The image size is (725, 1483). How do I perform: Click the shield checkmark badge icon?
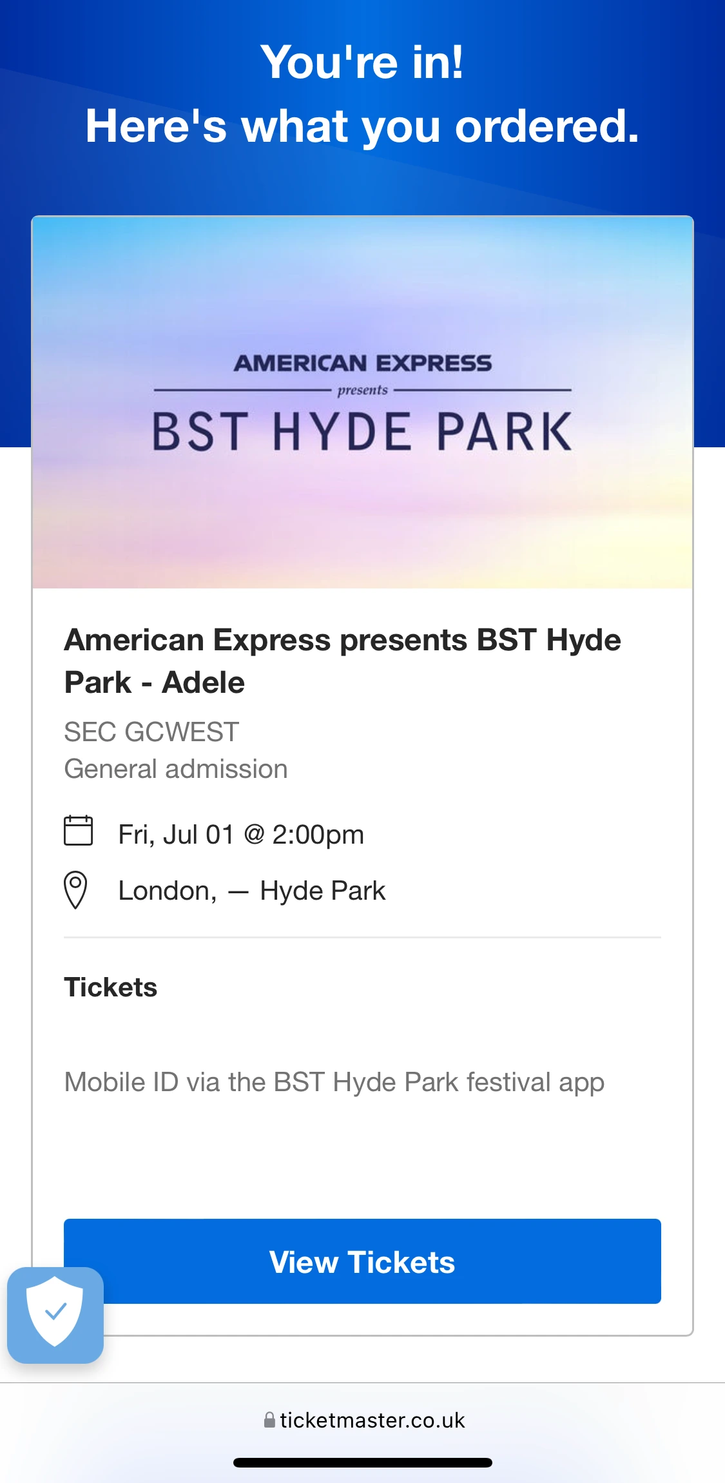pos(55,1315)
